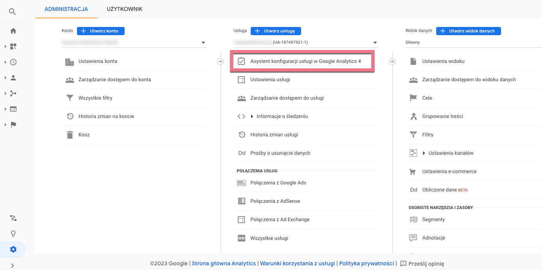Click the Audience person icon in sidebar
542x270 pixels.
(13, 78)
